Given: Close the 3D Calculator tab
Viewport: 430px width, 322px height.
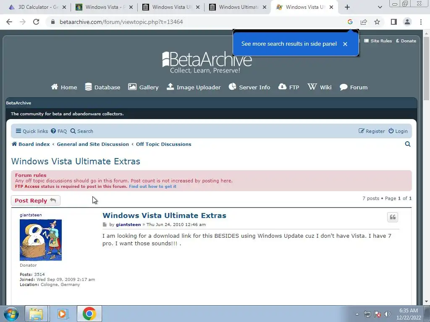Looking at the screenshot, I should click(x=64, y=7).
